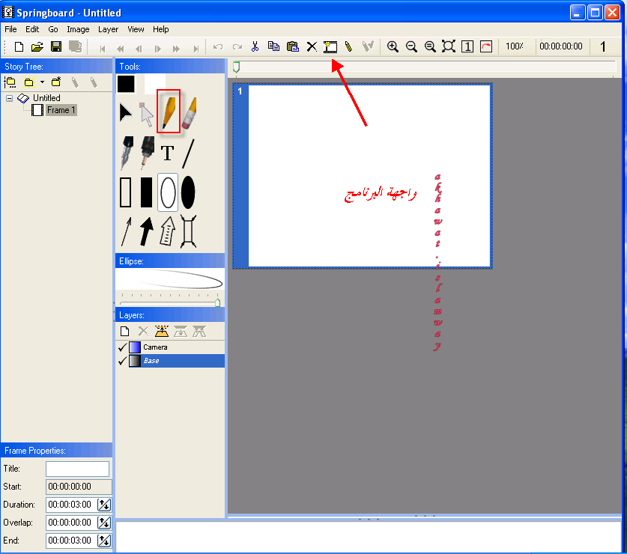This screenshot has height=554, width=627.
Task: Create a new storyboard file
Action: click(19, 46)
